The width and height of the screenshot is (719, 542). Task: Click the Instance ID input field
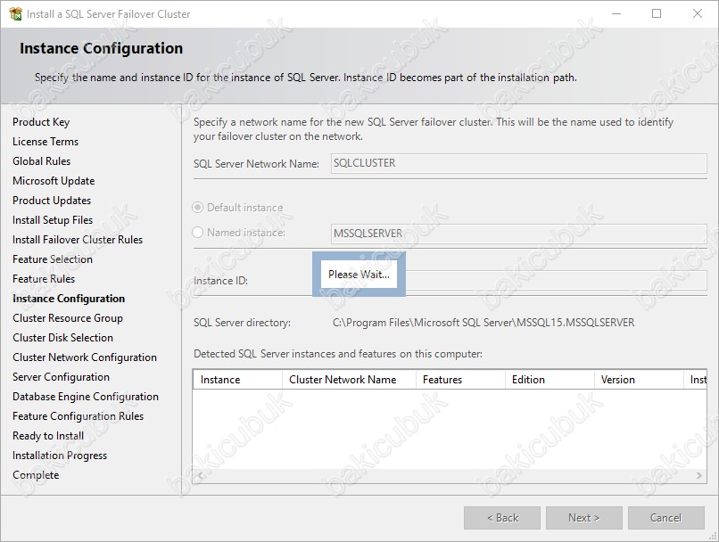click(x=518, y=280)
